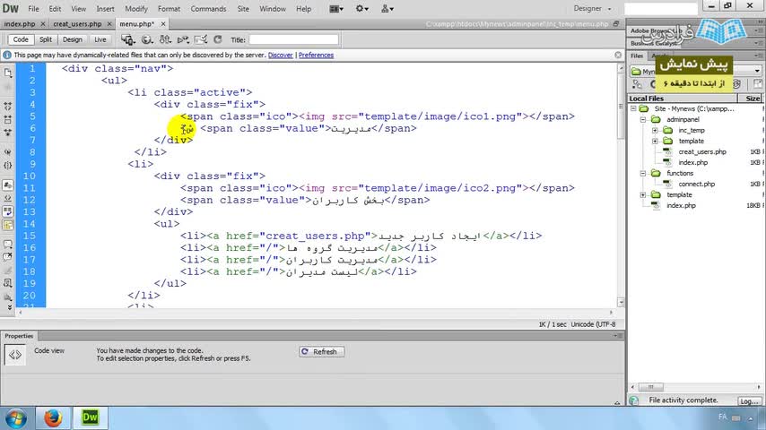Switch to the creat_users.php document tab

tap(77, 23)
